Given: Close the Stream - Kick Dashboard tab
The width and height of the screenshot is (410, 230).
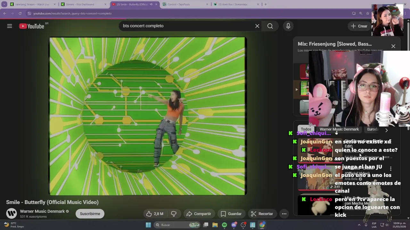Looking at the screenshot, I should pyautogui.click(x=105, y=4).
